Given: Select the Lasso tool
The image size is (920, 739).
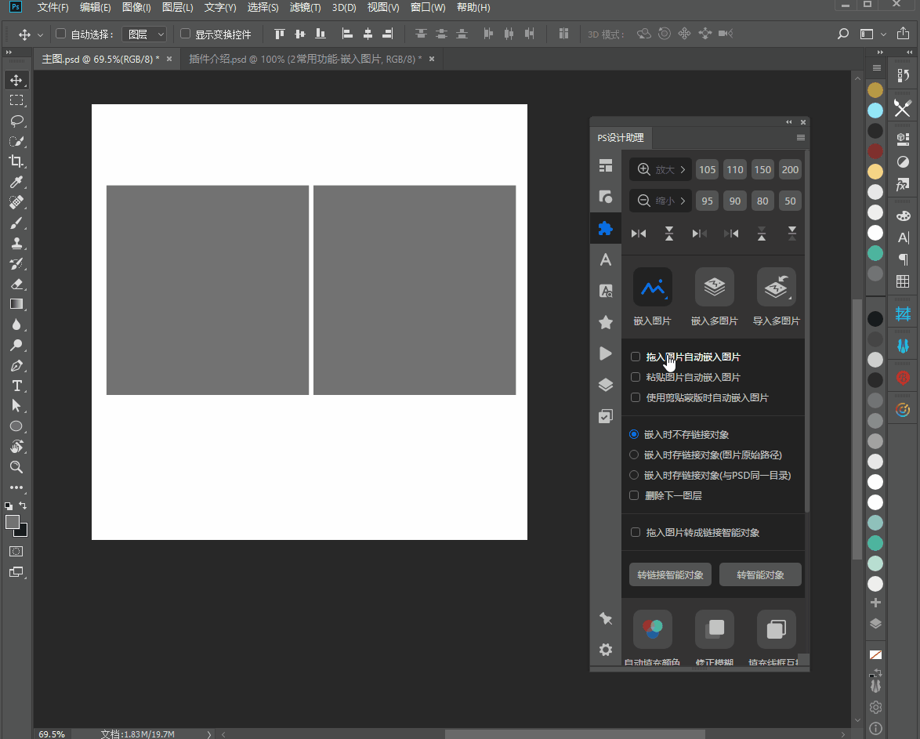Looking at the screenshot, I should (x=16, y=121).
